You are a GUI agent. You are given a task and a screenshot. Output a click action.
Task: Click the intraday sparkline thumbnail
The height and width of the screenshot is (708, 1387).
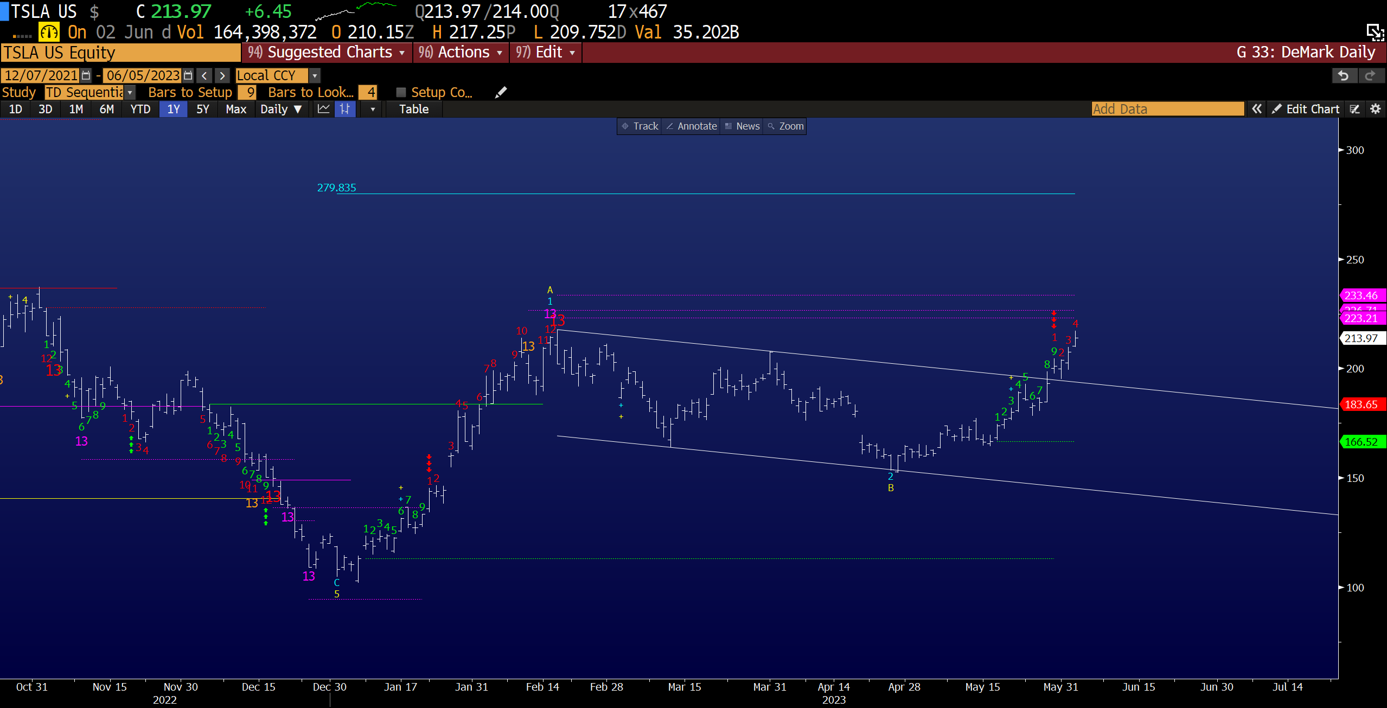[x=356, y=11]
